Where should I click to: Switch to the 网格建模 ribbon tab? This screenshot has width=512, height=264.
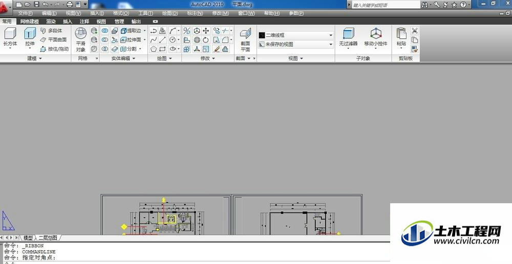tap(29, 21)
